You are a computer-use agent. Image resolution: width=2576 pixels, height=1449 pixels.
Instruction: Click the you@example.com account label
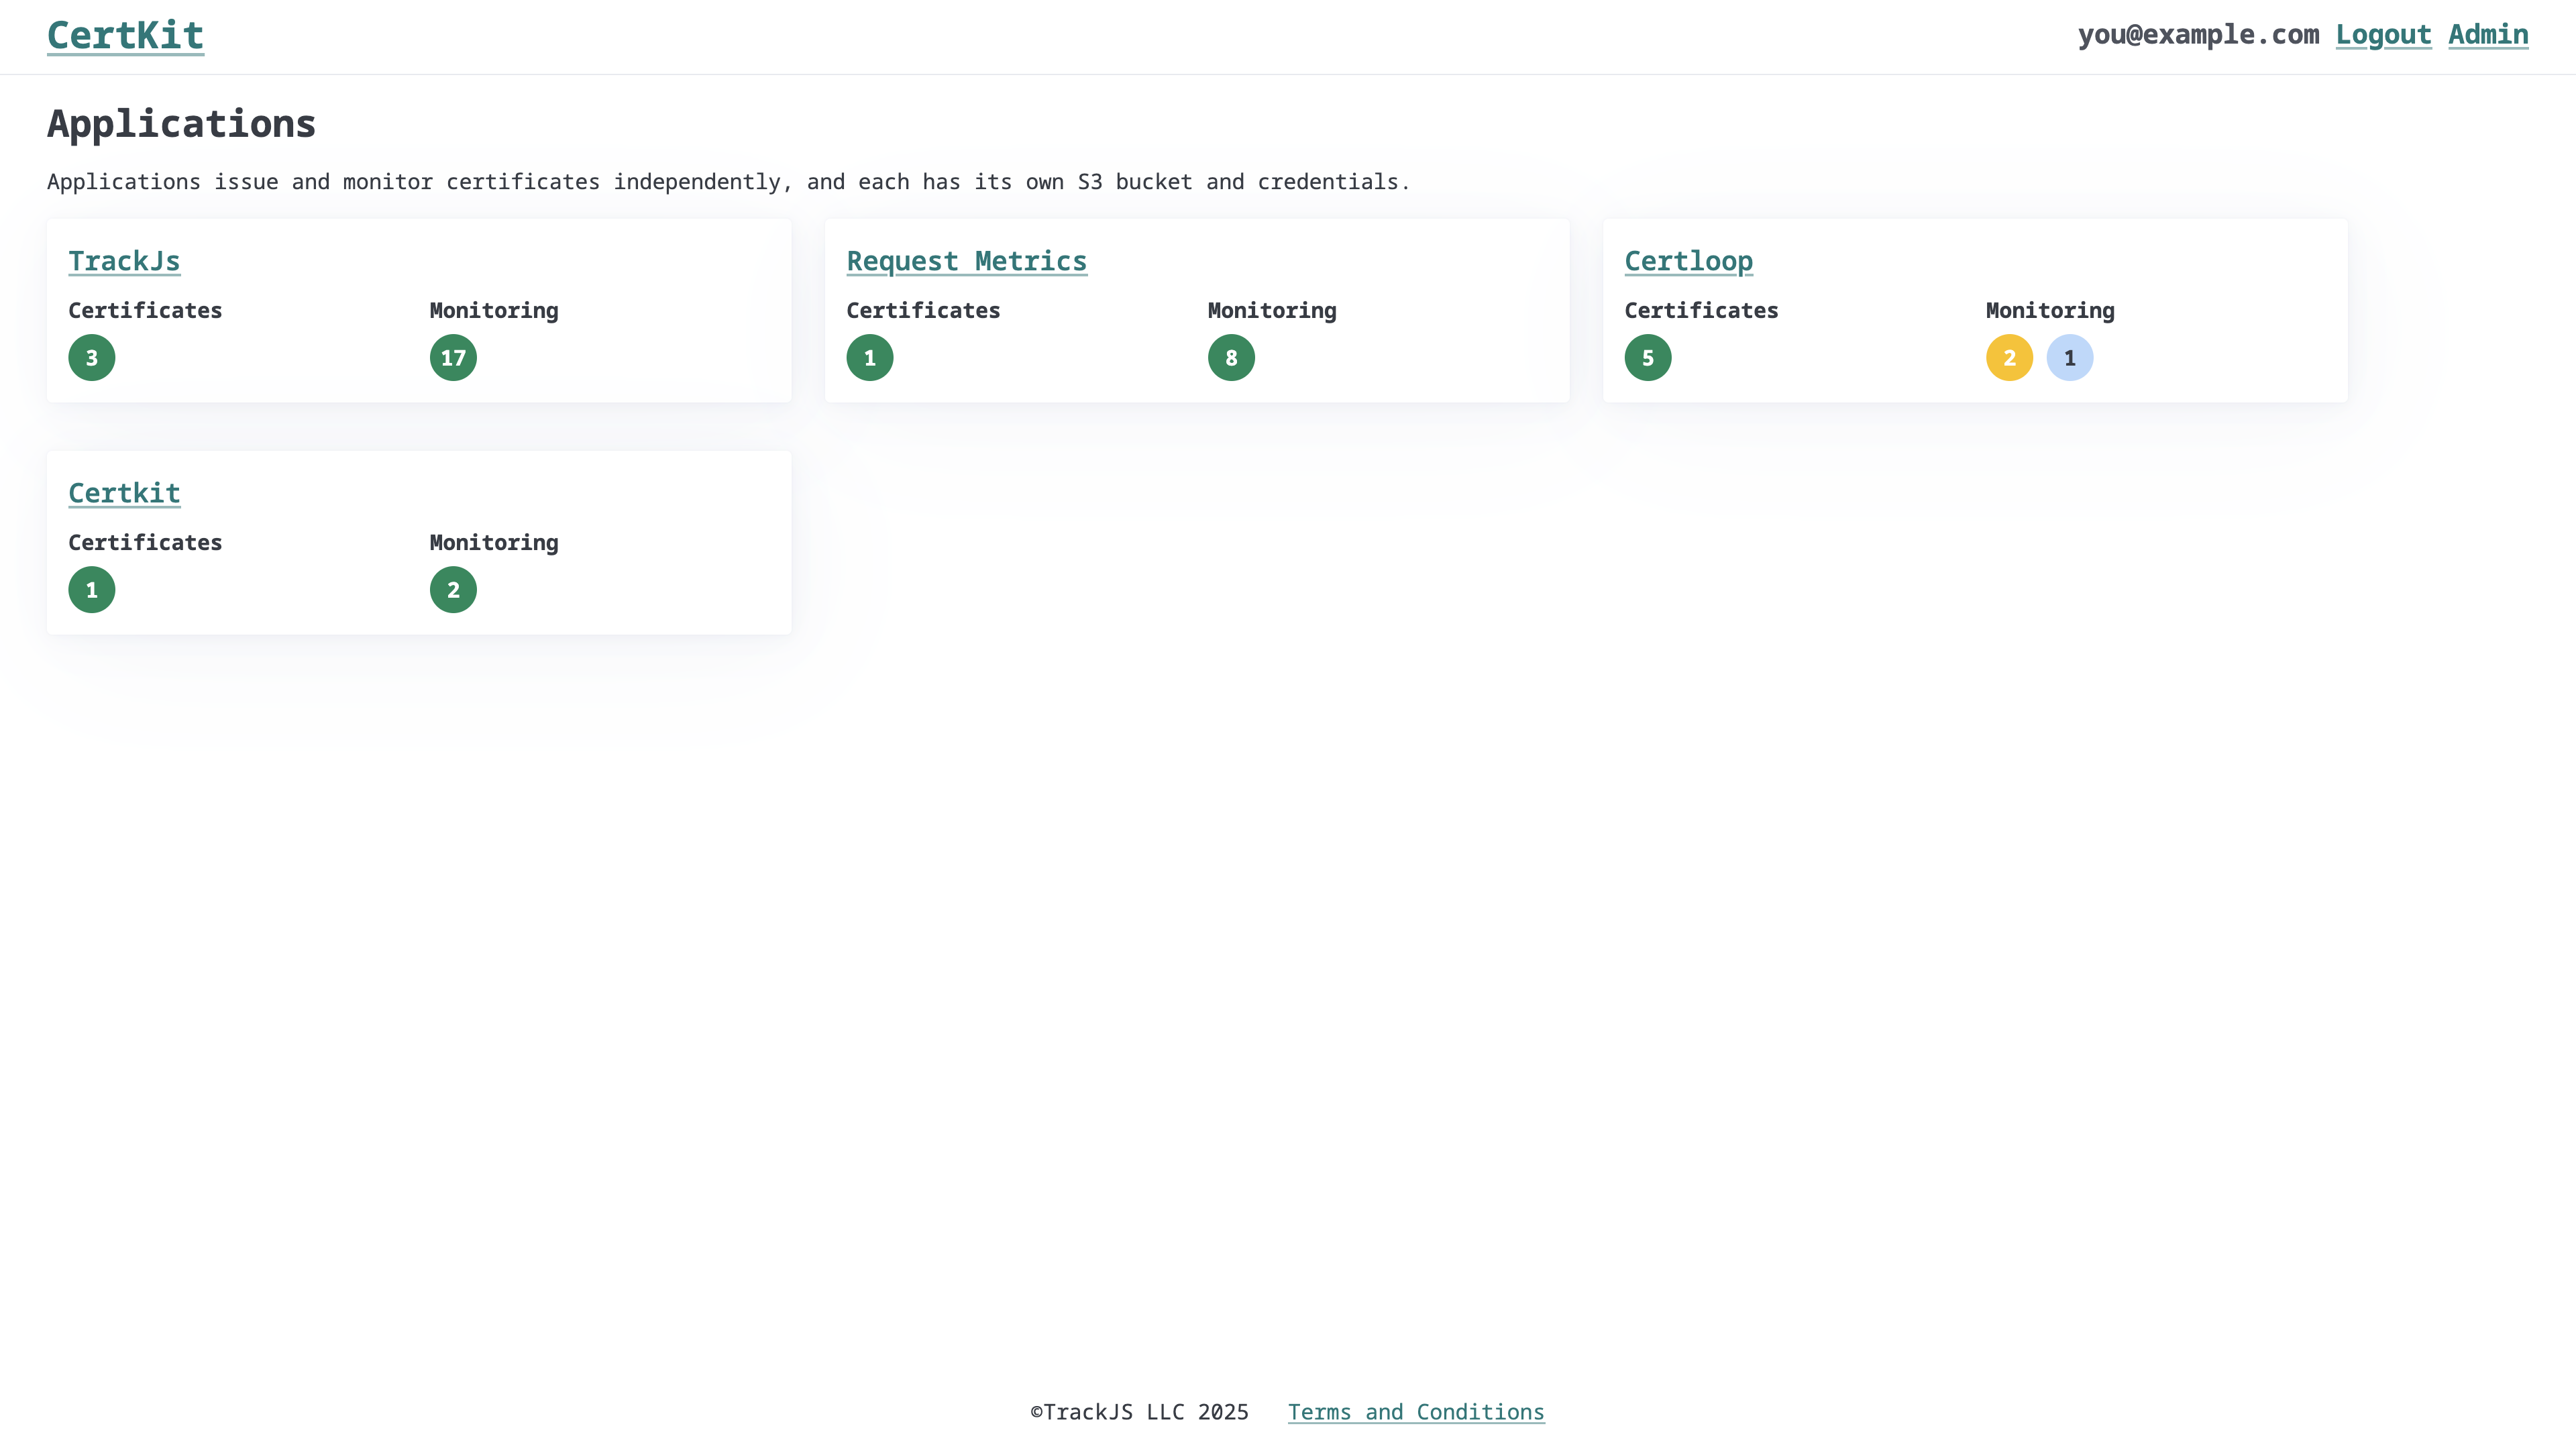(2198, 35)
